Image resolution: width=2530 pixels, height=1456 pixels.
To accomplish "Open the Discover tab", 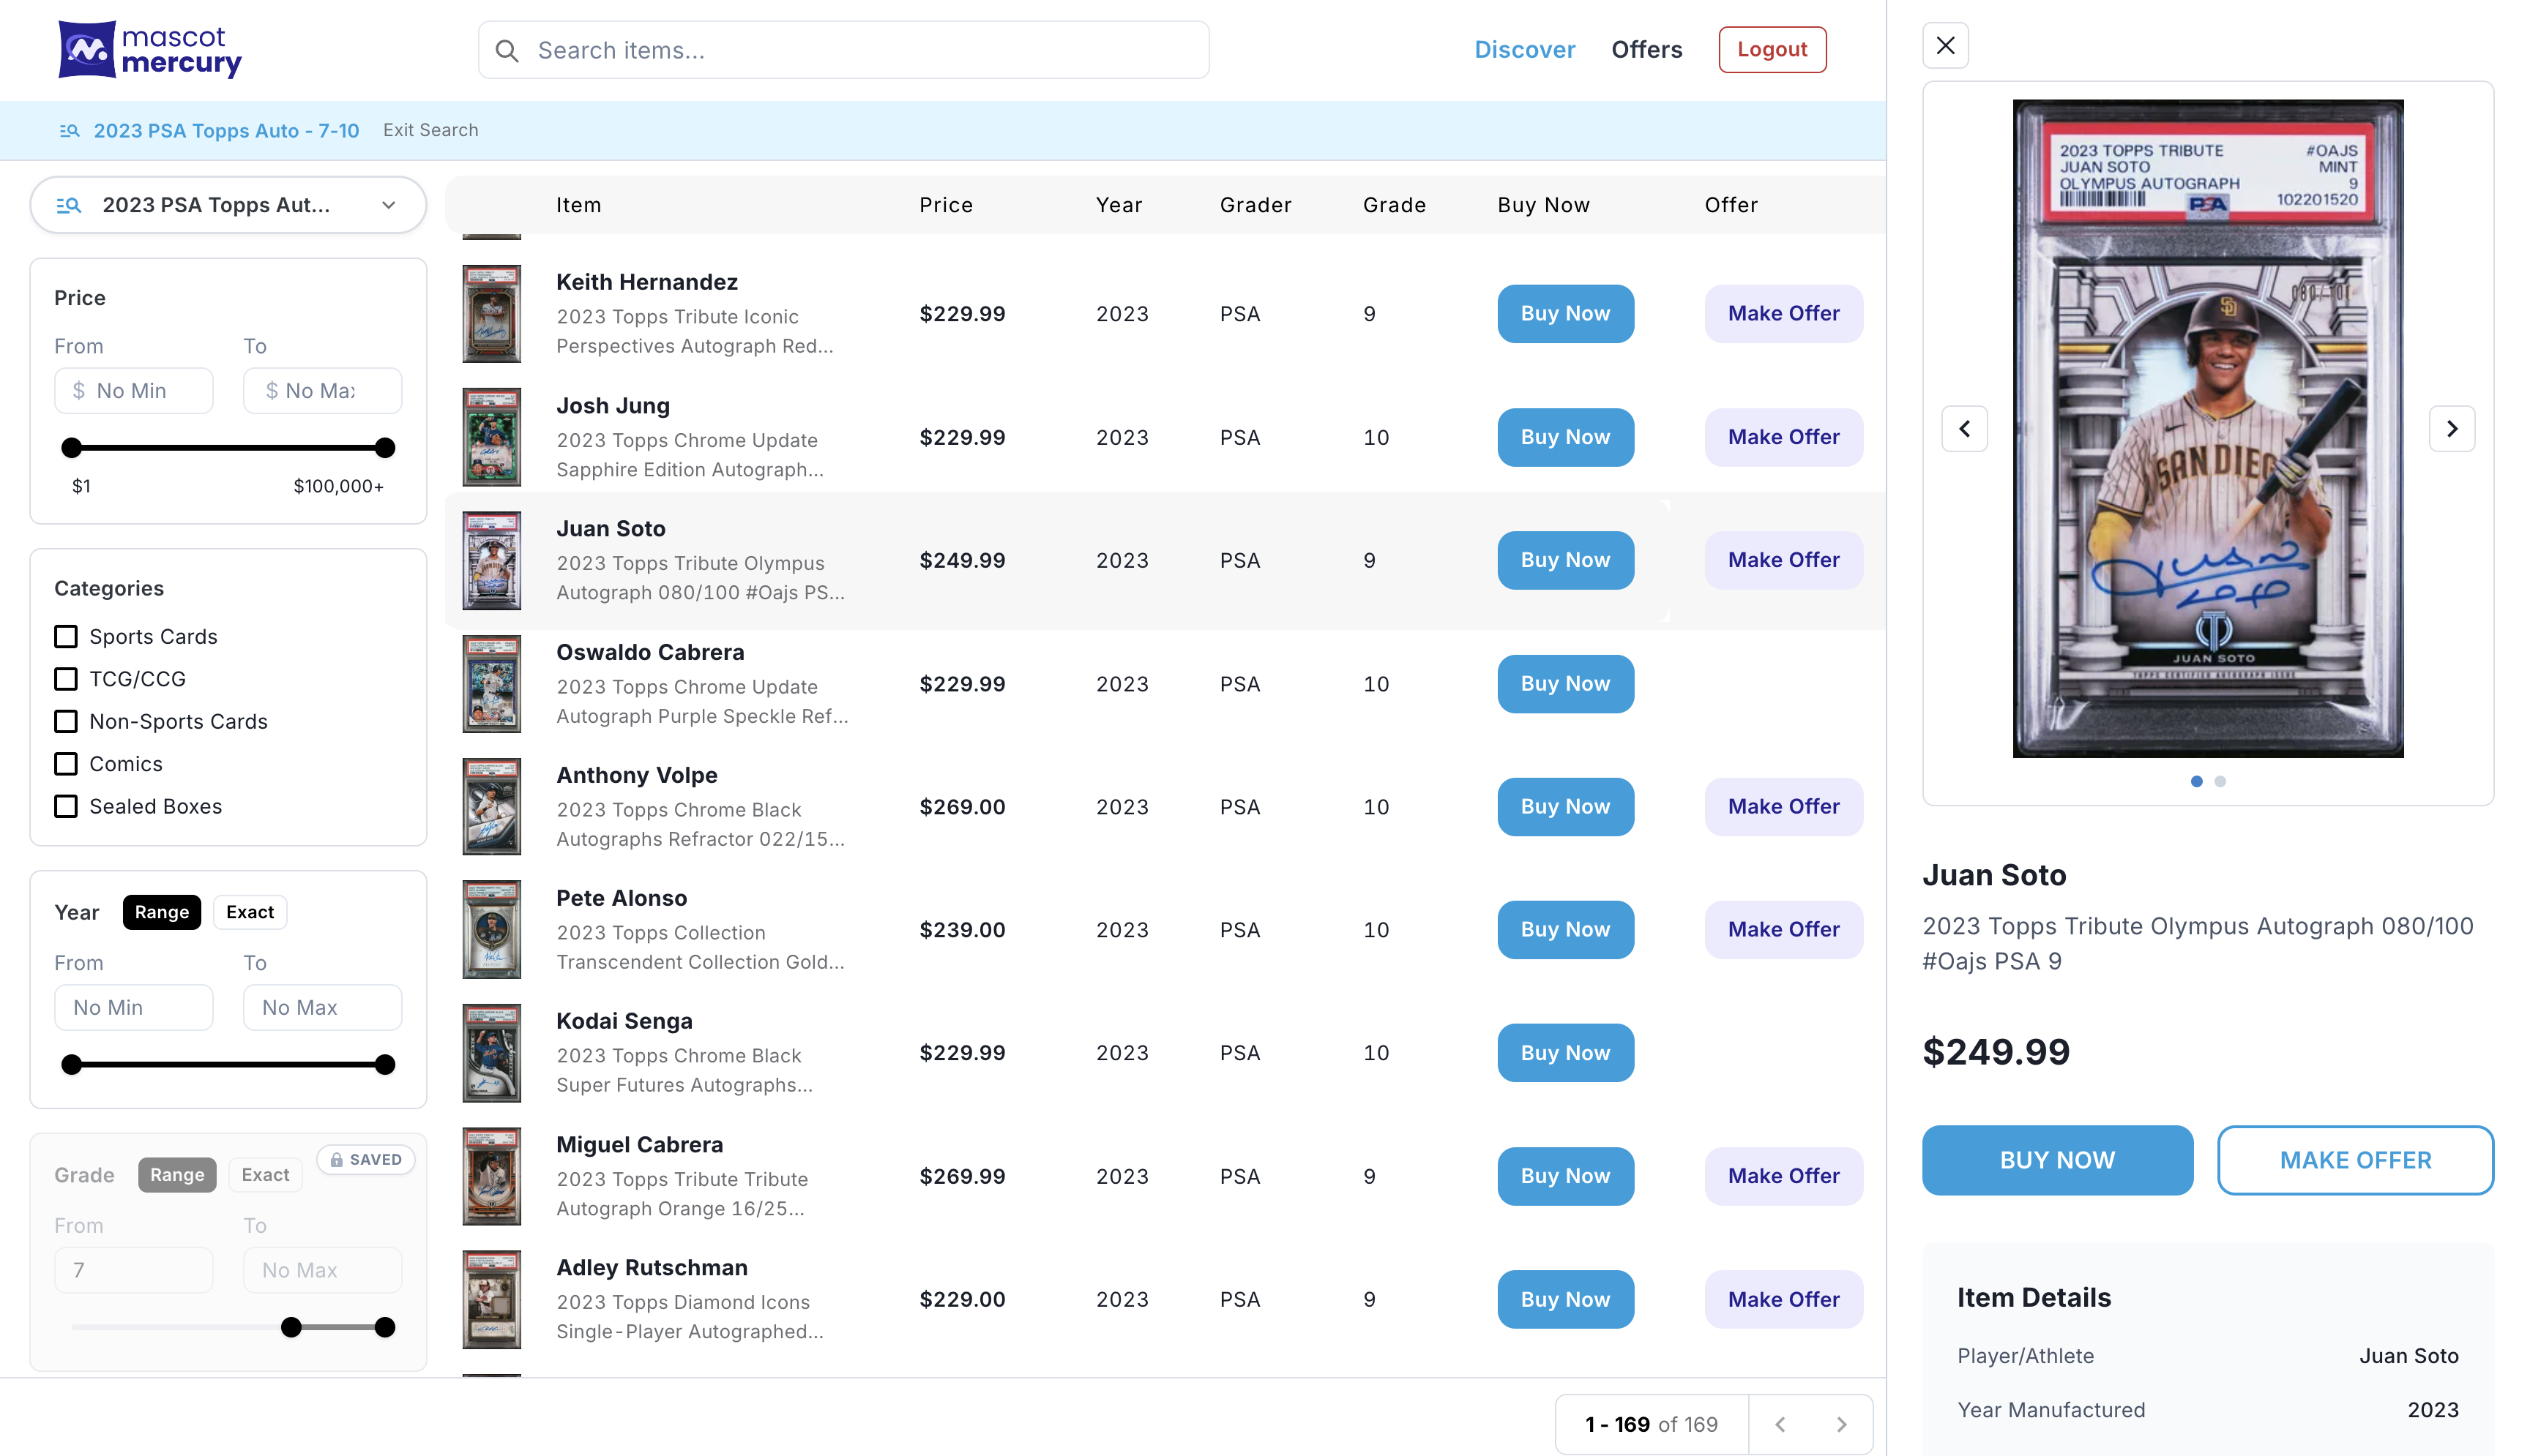I will coord(1525,49).
